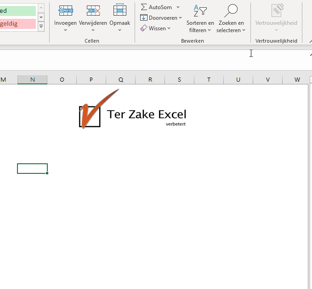This screenshot has width=312, height=289.
Task: Open the Sorteren en filteren menu chevron
Action: pos(210,30)
